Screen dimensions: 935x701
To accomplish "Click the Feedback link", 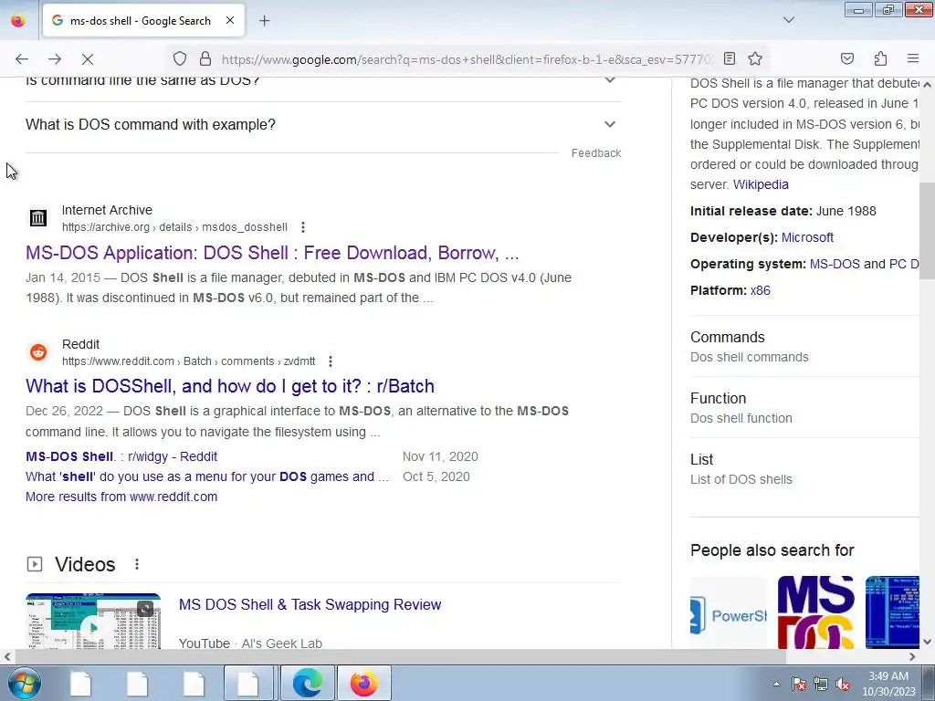I will 595,153.
